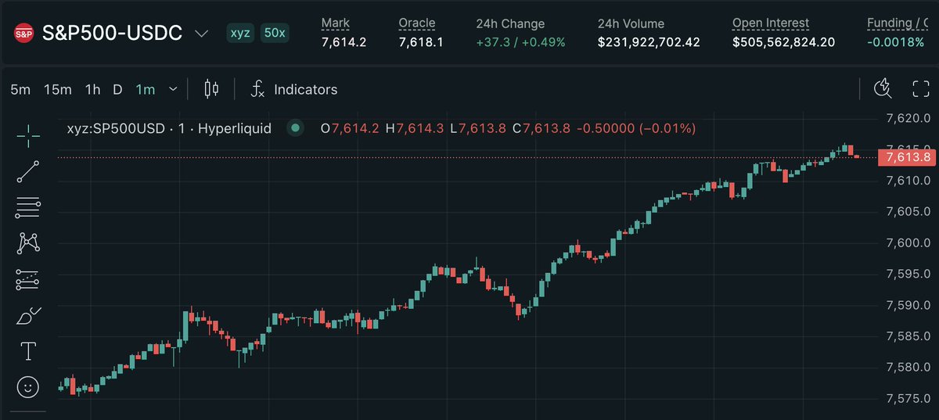
Task: Select the text annotation tool
Action: tap(28, 351)
